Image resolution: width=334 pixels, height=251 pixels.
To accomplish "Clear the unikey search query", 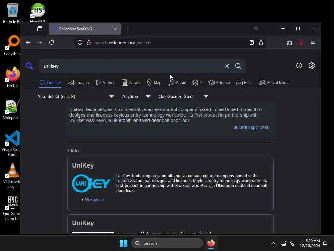I will click(x=227, y=66).
